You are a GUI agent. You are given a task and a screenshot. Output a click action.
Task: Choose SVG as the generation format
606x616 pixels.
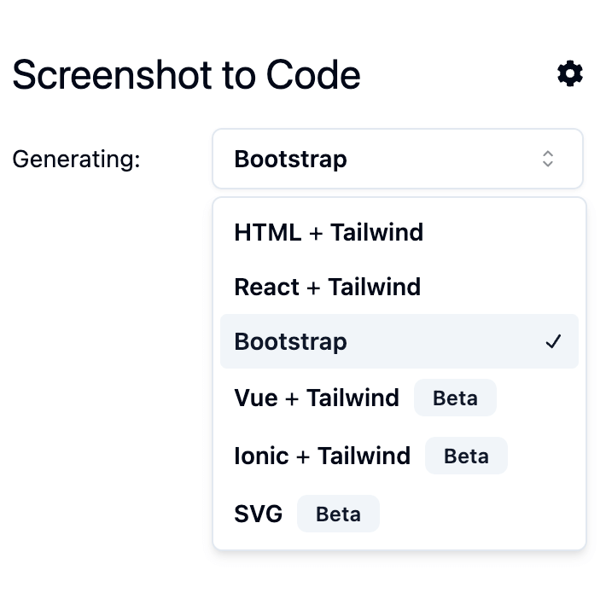[258, 514]
